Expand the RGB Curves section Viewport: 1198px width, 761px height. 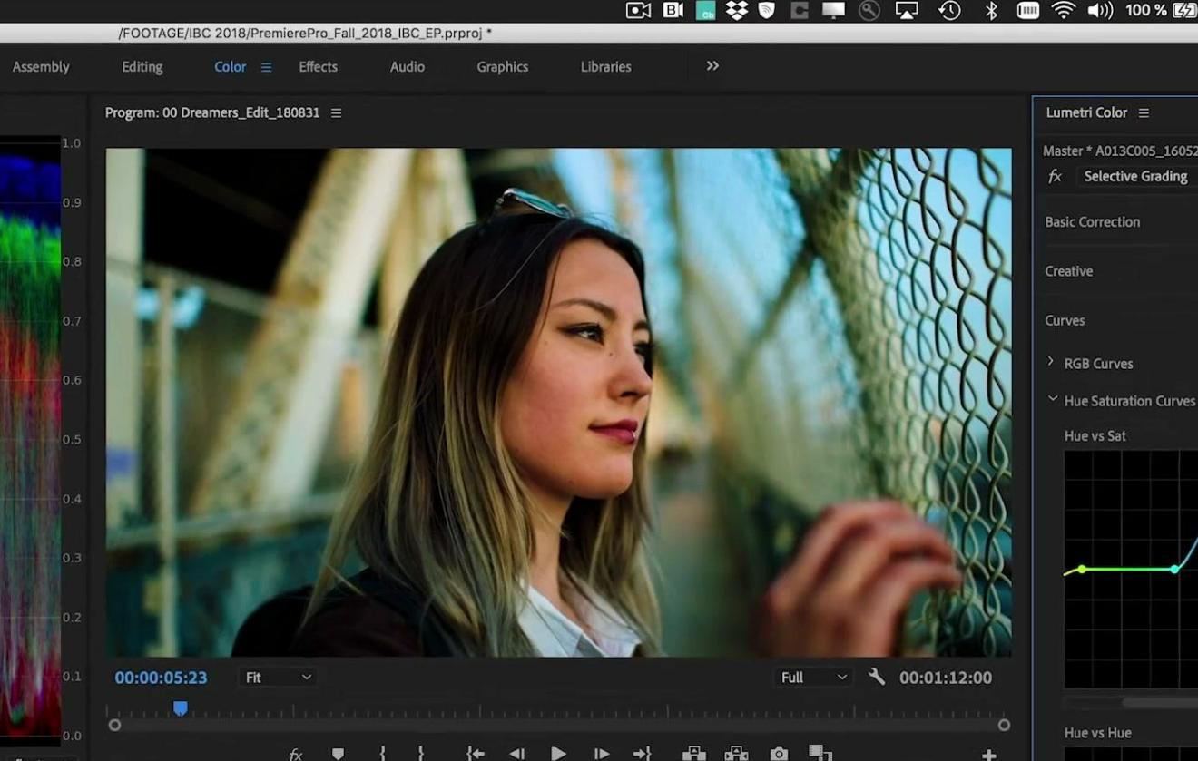click(1051, 362)
